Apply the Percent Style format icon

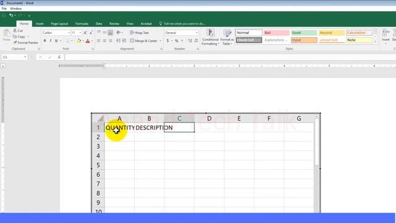[176, 41]
